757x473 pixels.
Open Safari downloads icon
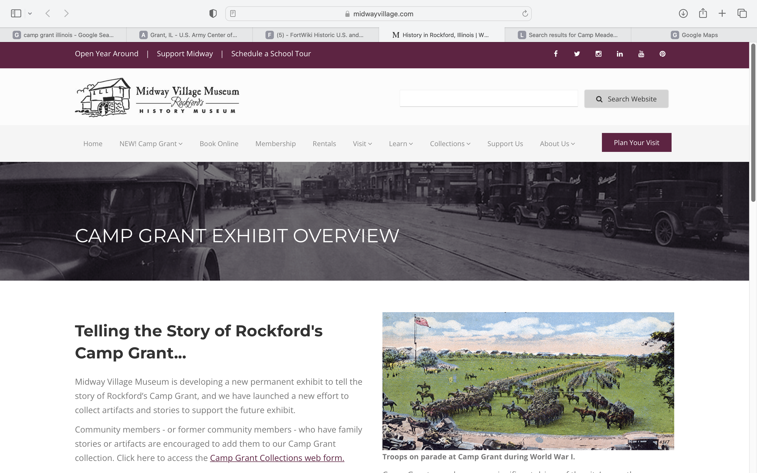coord(683,13)
